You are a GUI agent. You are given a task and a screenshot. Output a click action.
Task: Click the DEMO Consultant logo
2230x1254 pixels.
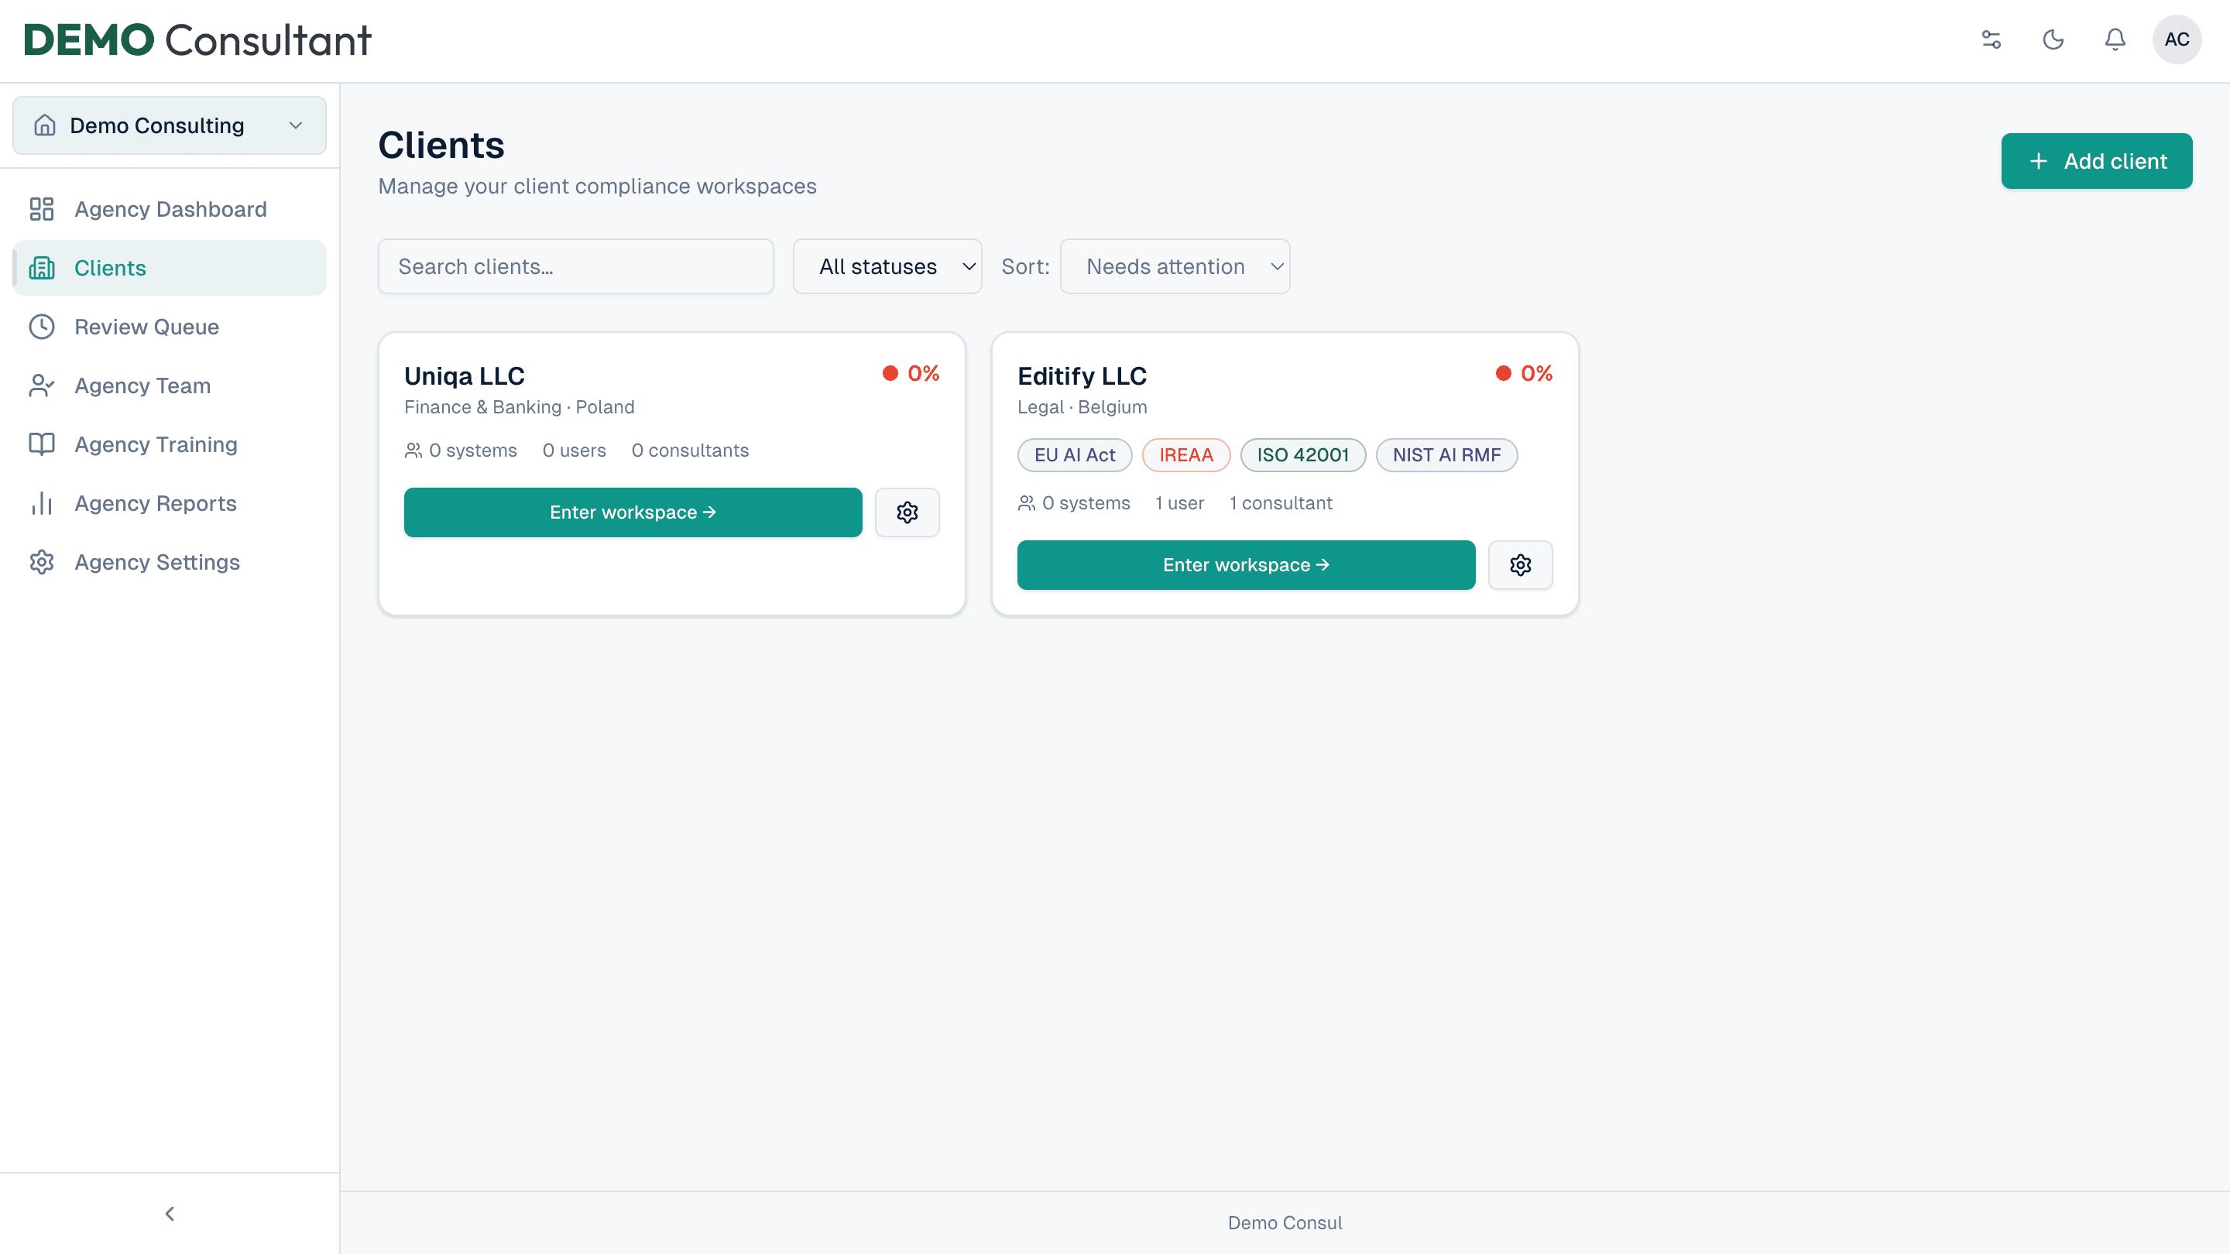(x=197, y=39)
